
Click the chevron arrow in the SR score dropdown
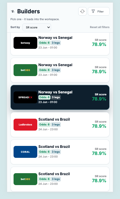49,27
